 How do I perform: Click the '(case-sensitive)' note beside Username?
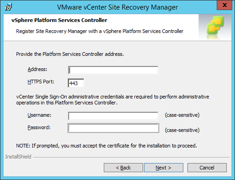click(x=182, y=115)
